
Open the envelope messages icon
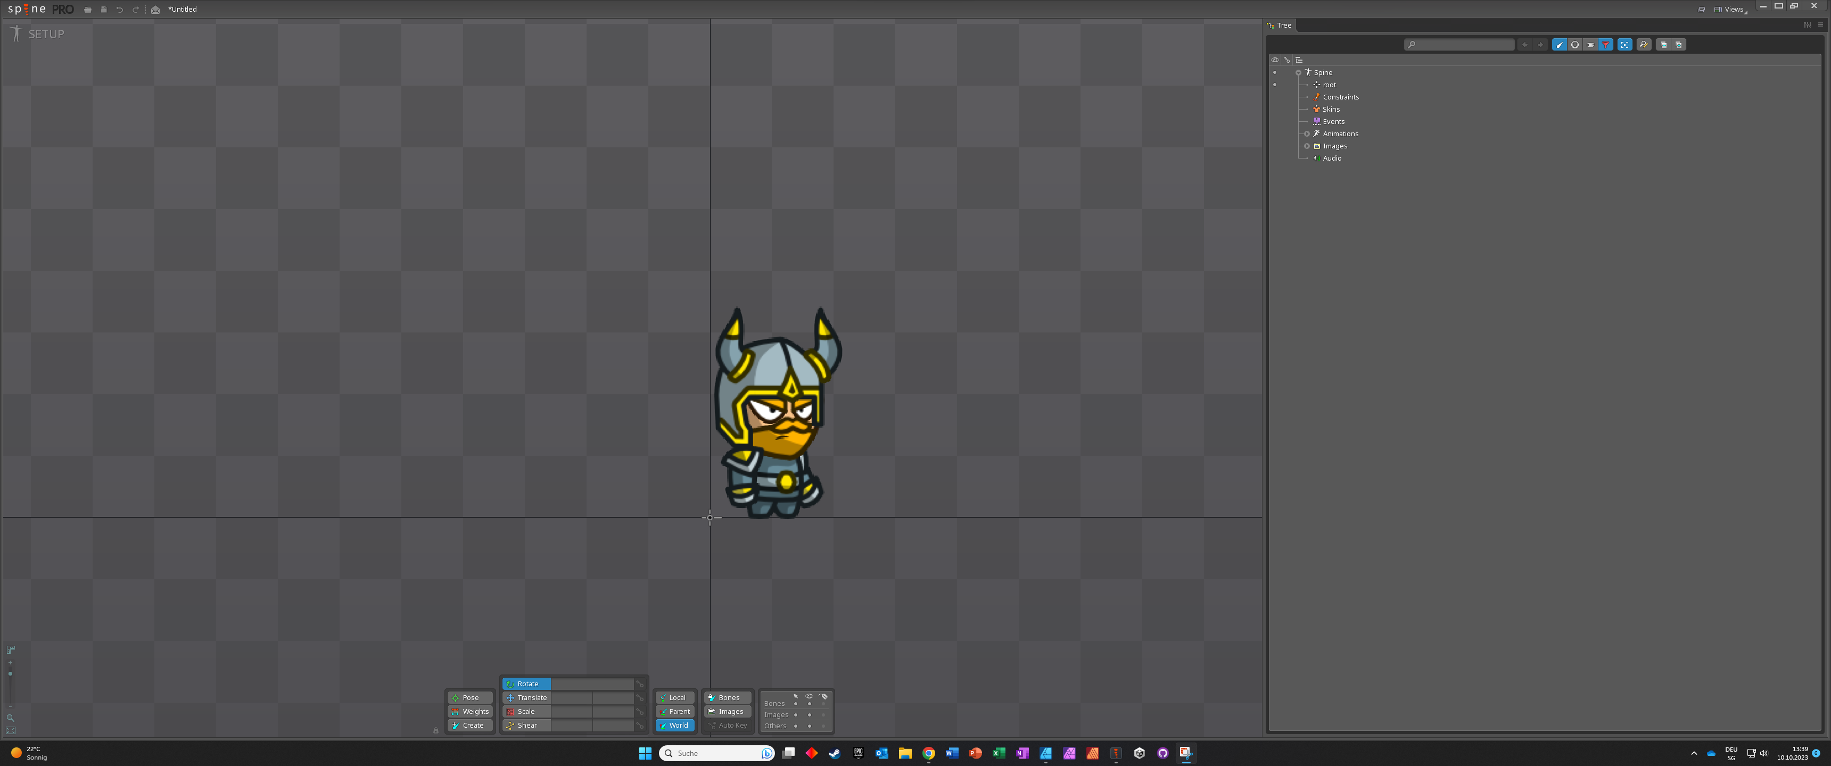(155, 10)
